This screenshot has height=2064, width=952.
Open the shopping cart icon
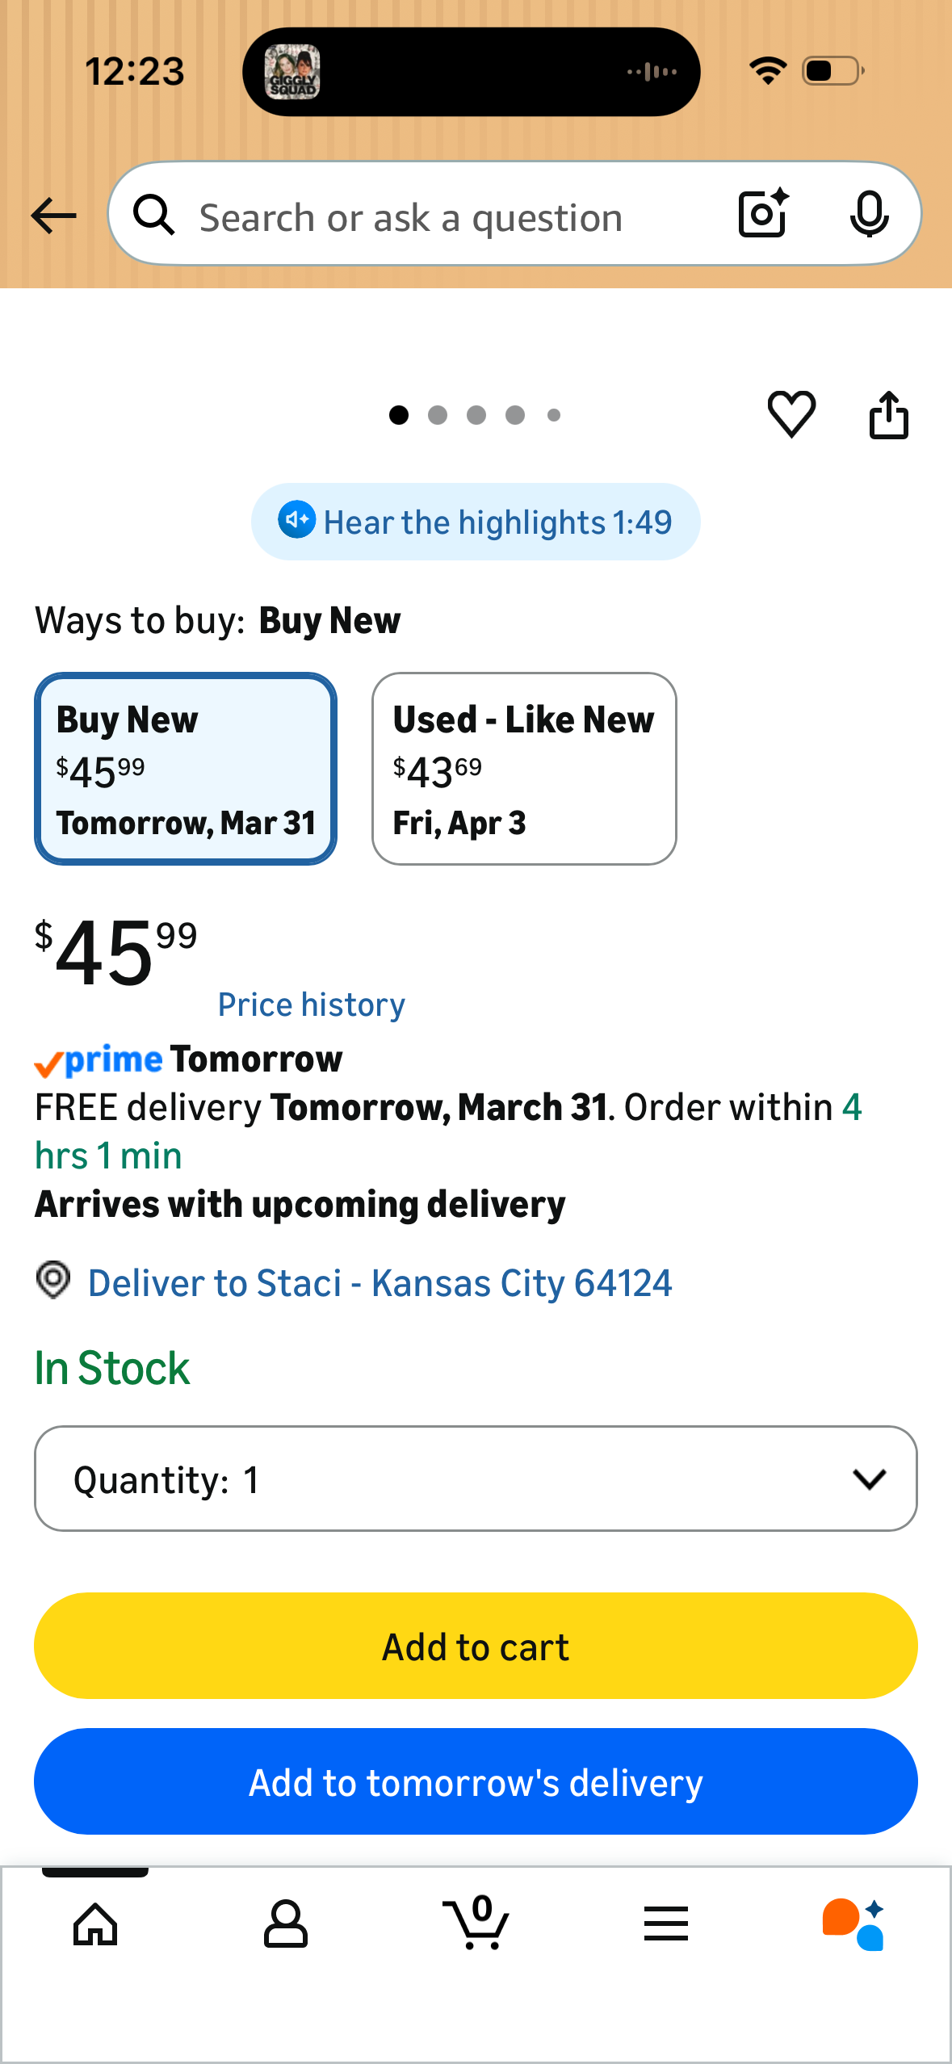[x=476, y=1923]
